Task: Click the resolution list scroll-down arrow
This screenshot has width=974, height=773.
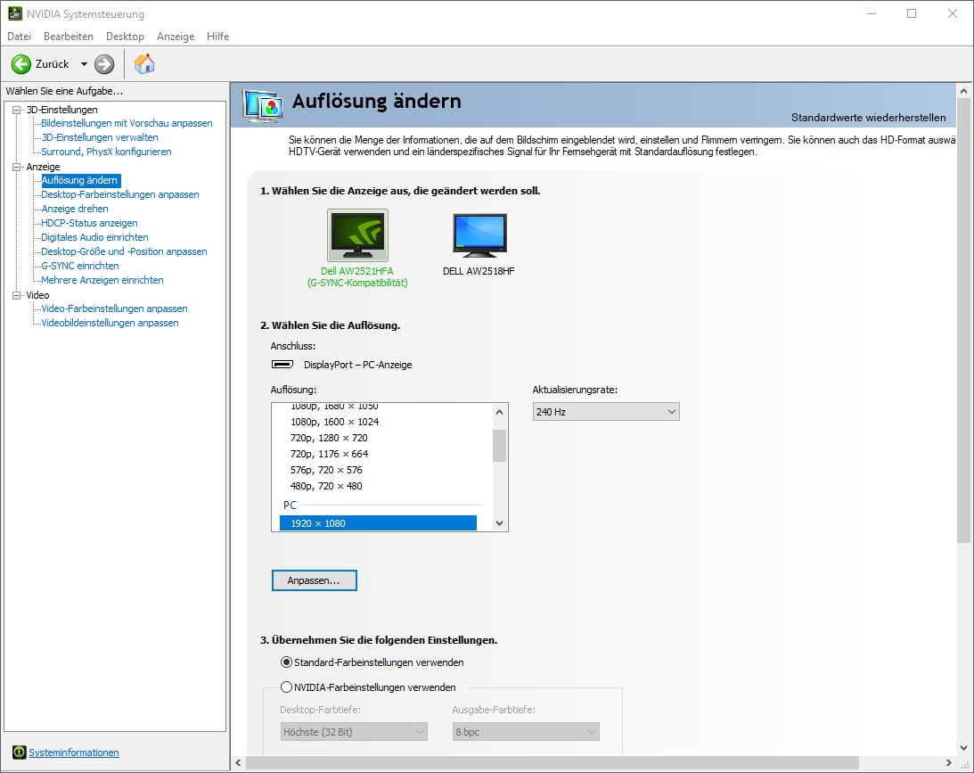Action: tap(499, 523)
